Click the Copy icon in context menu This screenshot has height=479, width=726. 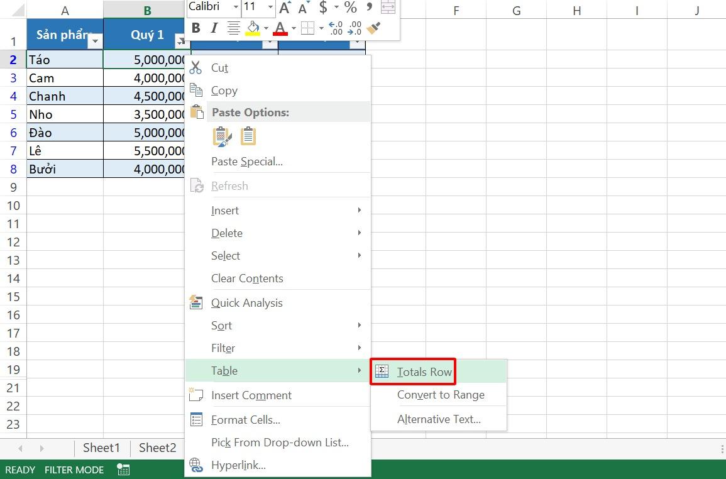coord(195,90)
